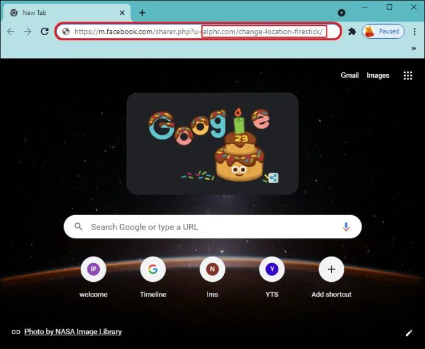Image resolution: width=425 pixels, height=349 pixels.
Task: Click the doodle share icon
Action: tap(273, 178)
